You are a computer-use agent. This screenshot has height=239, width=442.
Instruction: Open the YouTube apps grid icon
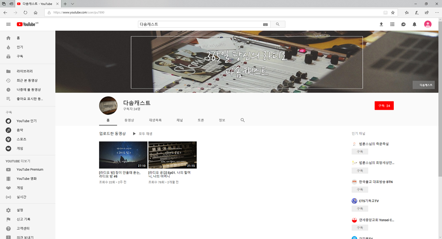tap(392, 24)
